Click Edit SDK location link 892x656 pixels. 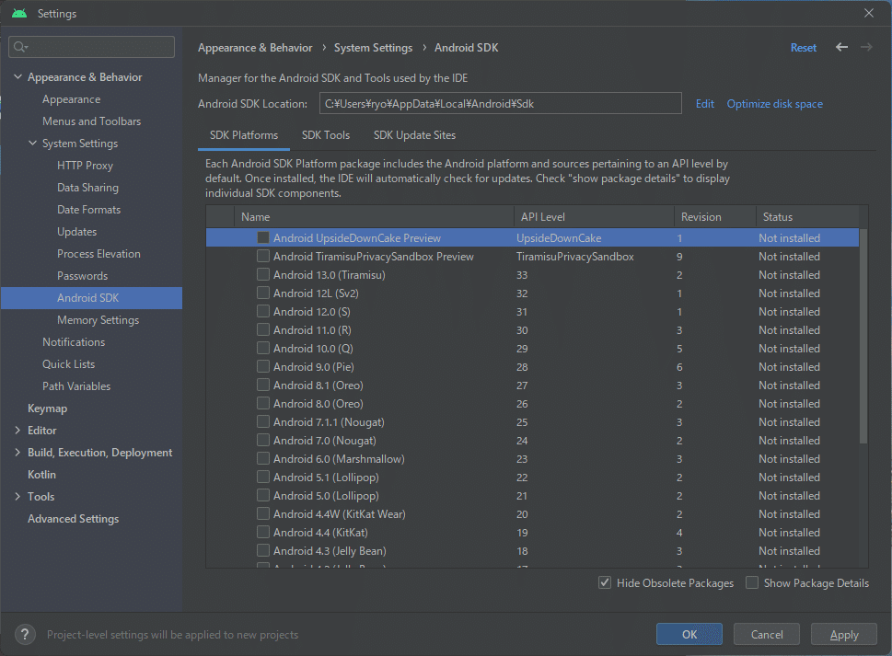(705, 103)
